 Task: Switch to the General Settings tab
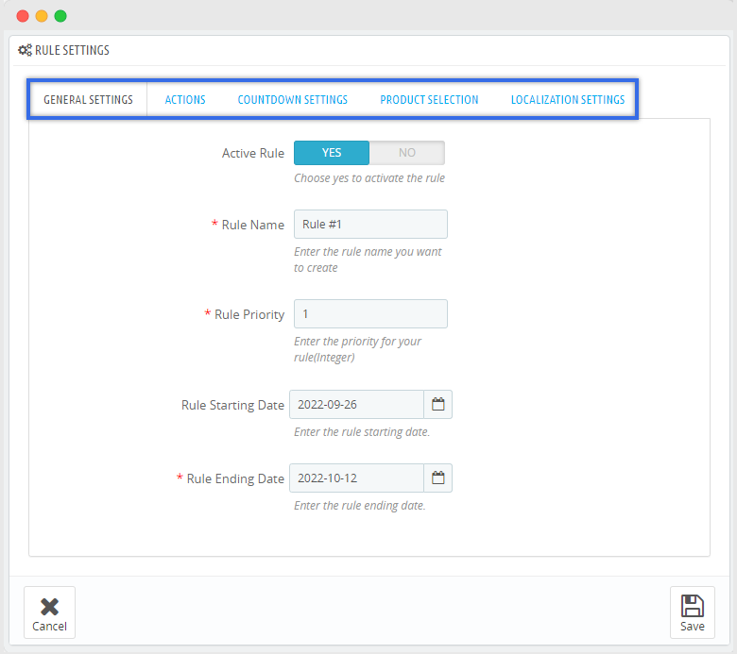tap(89, 99)
